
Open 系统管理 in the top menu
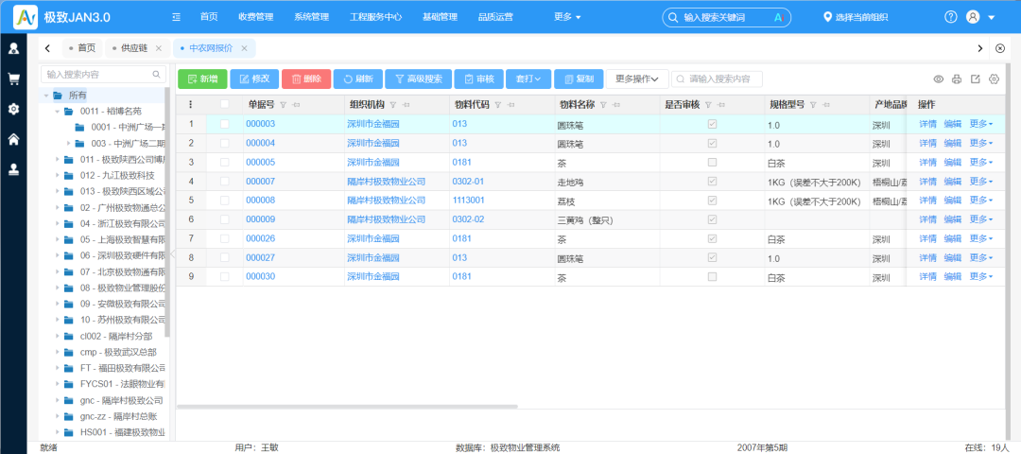pyautogui.click(x=311, y=18)
